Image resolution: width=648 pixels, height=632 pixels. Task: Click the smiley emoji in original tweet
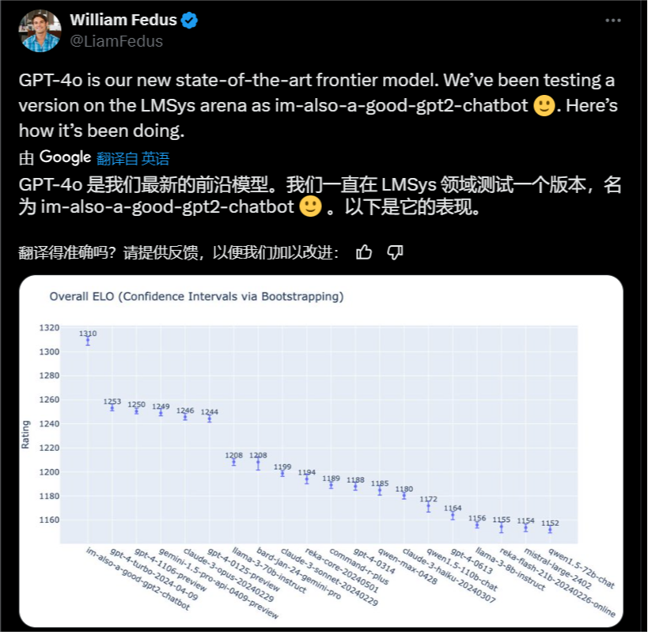(x=544, y=105)
